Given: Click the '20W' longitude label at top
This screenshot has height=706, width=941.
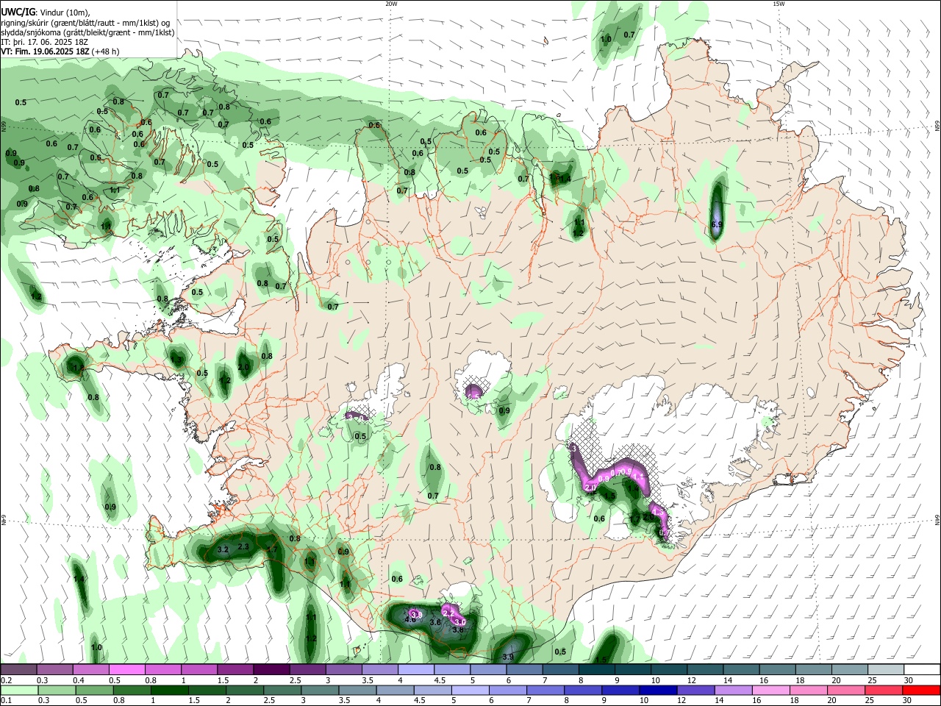Looking at the screenshot, I should (391, 4).
